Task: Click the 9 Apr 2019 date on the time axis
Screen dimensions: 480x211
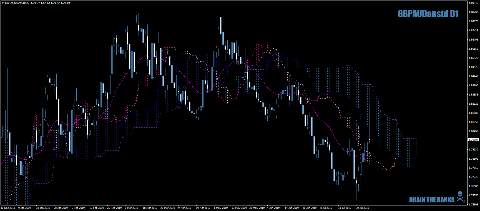Action: 185,208
